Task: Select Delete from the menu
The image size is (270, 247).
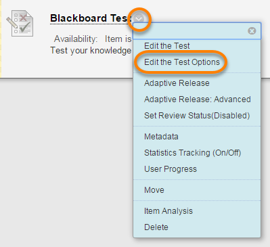Action: pos(156,227)
